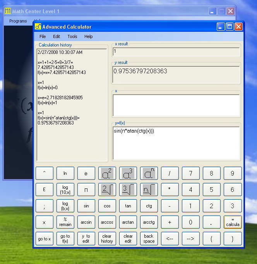Open the File menu
Image resolution: width=257 pixels, height=264 pixels.
43,36
